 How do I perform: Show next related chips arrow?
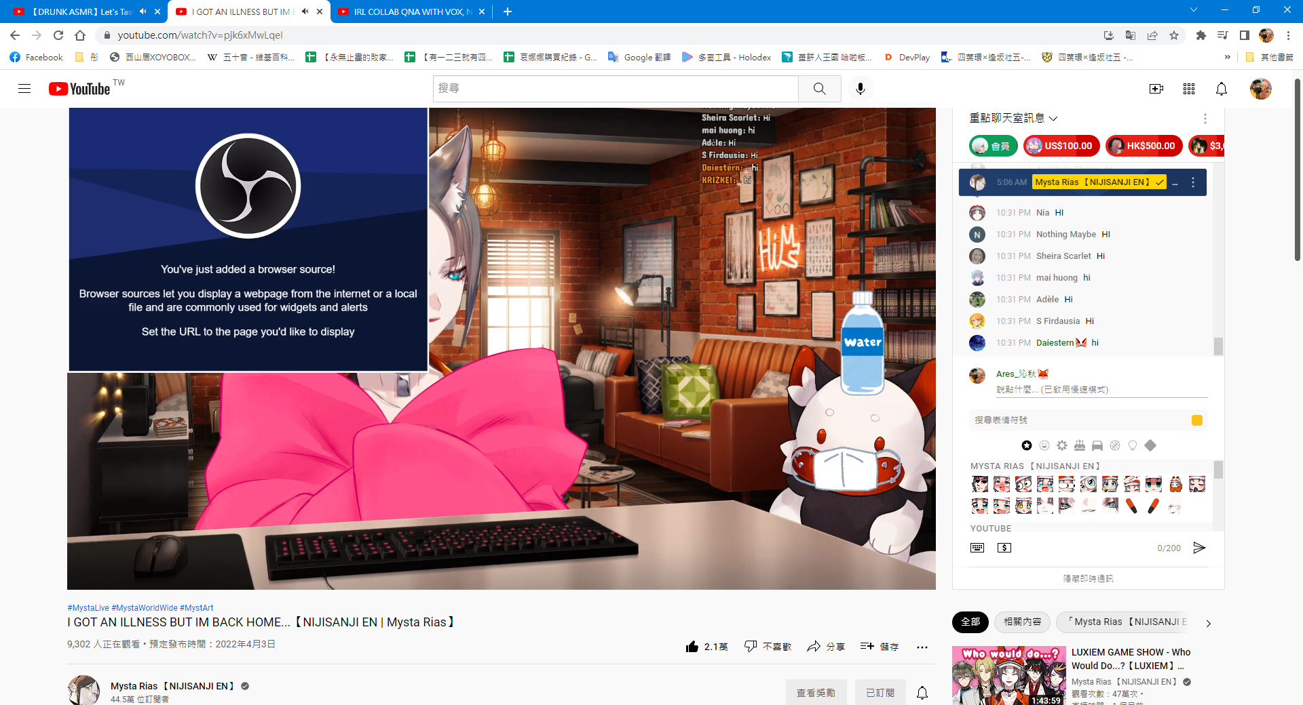click(1209, 623)
